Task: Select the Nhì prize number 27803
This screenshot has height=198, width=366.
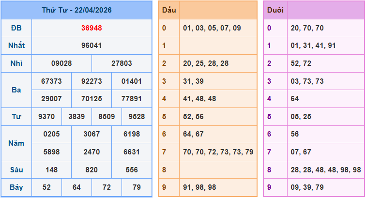Action: (x=122, y=63)
